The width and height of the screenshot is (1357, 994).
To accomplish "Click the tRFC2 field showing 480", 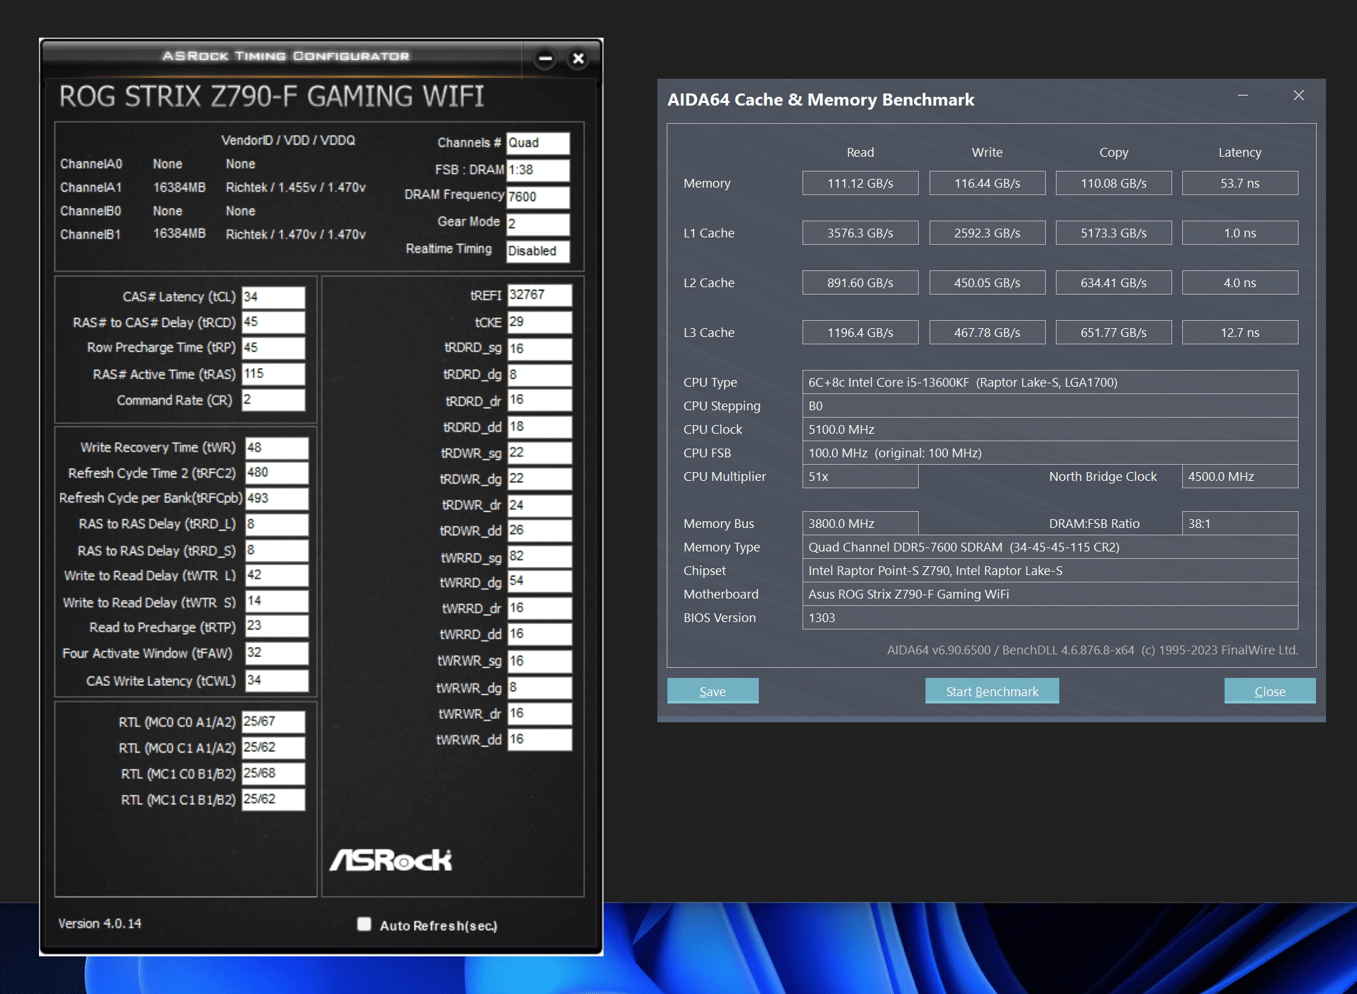I will [x=276, y=473].
